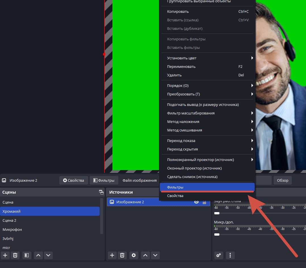
Task: Delete selected scene using the trash icon
Action: tap(15, 255)
